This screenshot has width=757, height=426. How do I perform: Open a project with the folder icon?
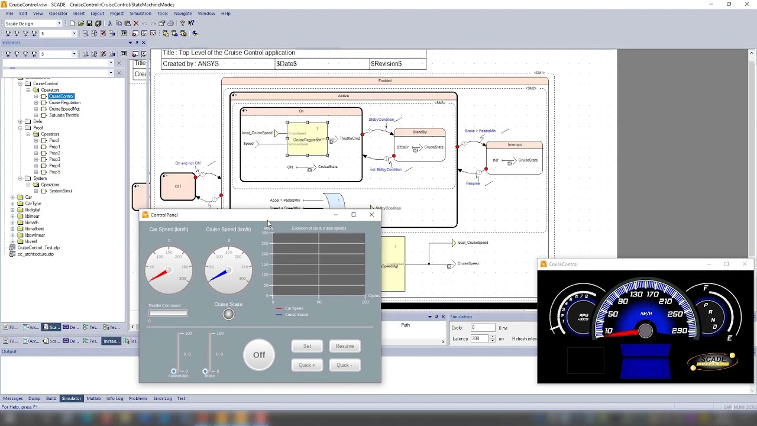81,23
